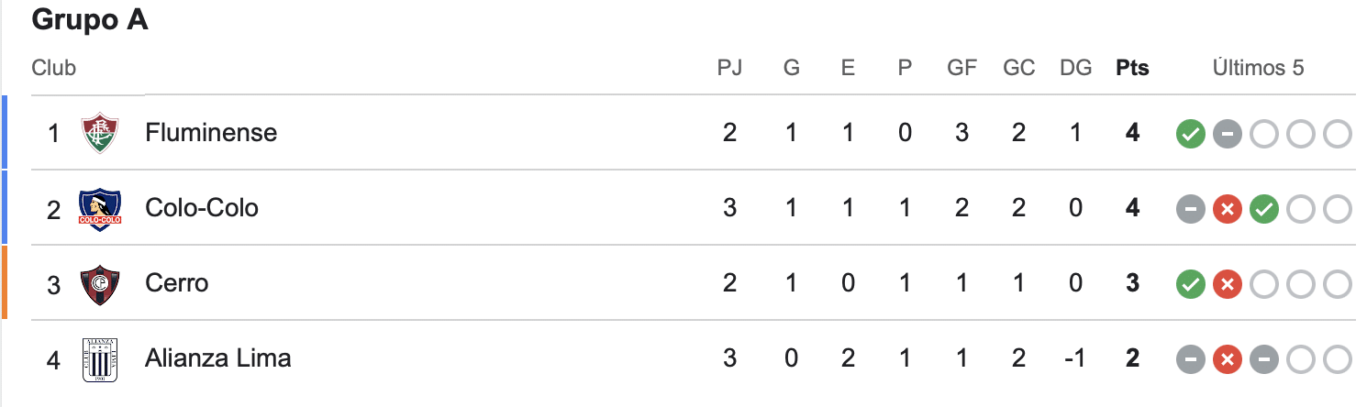This screenshot has height=407, width=1367.
Task: Select the Cerro team name
Action: click(177, 283)
